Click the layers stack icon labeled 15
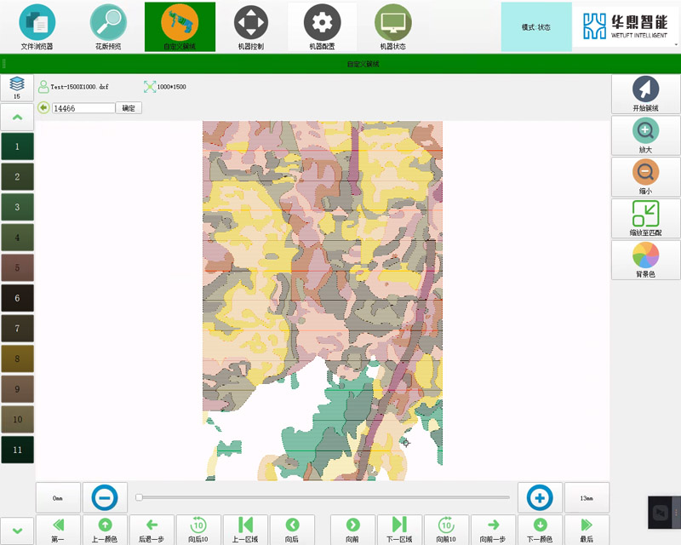 point(17,87)
